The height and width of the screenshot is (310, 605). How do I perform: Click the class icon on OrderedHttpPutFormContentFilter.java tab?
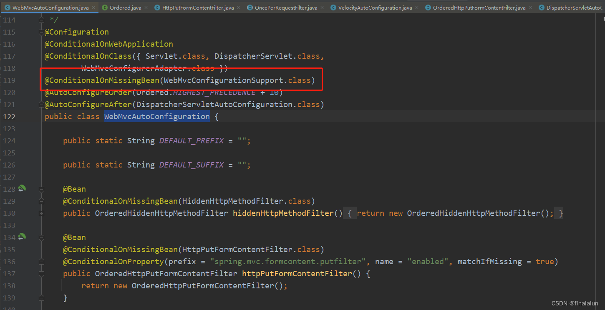tap(428, 7)
